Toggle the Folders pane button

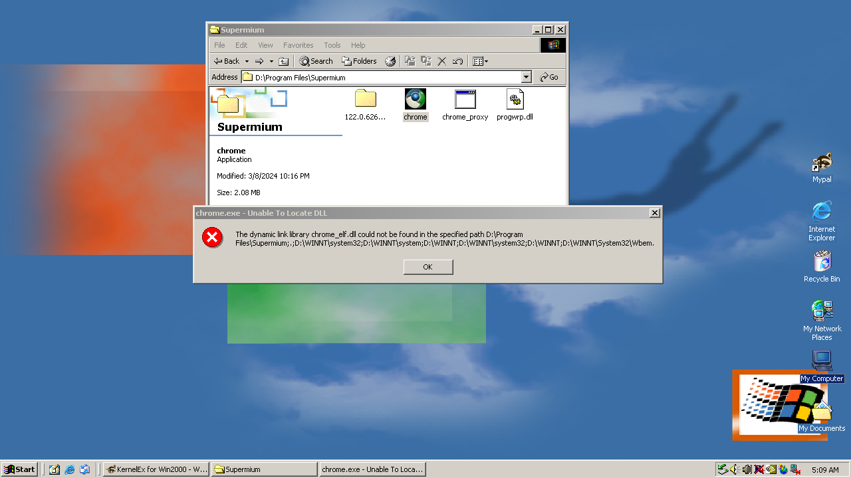coord(360,61)
